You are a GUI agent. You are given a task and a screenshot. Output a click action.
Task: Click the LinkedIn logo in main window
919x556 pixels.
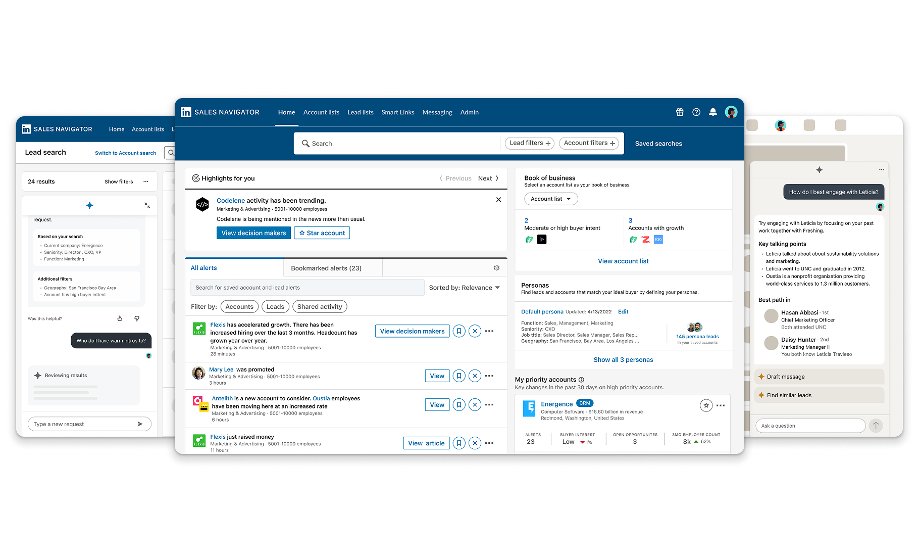[x=186, y=112]
